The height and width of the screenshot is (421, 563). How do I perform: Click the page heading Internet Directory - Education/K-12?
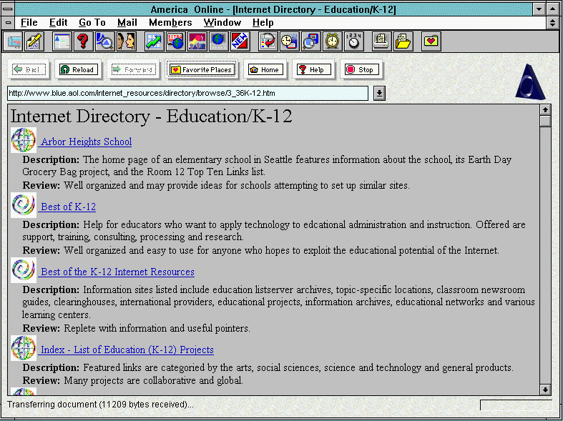point(152,117)
